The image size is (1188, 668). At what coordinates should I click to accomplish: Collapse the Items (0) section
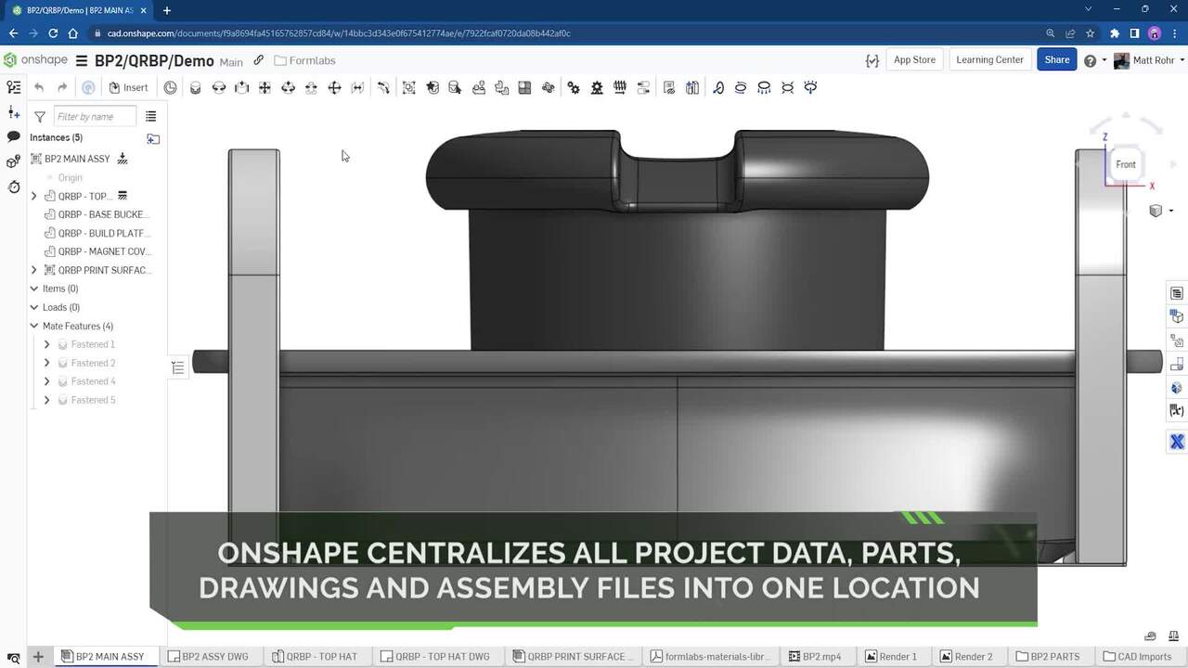click(x=34, y=289)
